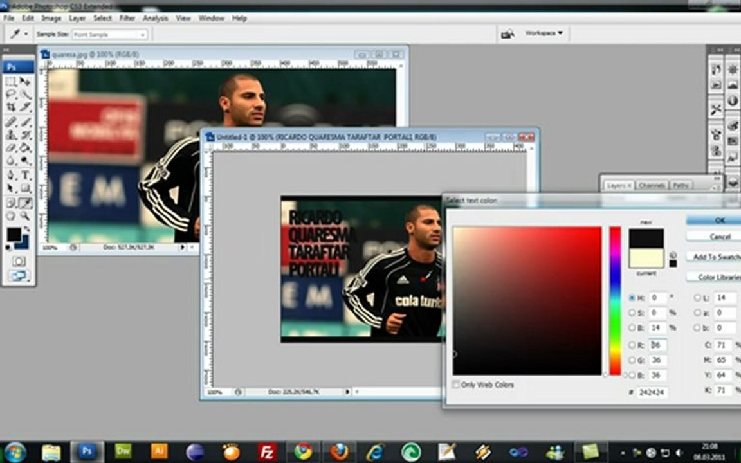This screenshot has width=741, height=463.
Task: Swap foreground and background colors
Action: tap(28, 229)
